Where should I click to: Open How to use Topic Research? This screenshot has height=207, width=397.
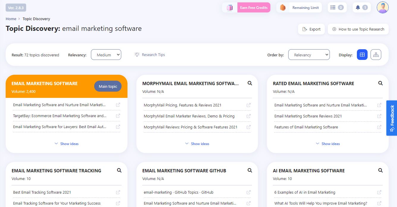pos(358,29)
